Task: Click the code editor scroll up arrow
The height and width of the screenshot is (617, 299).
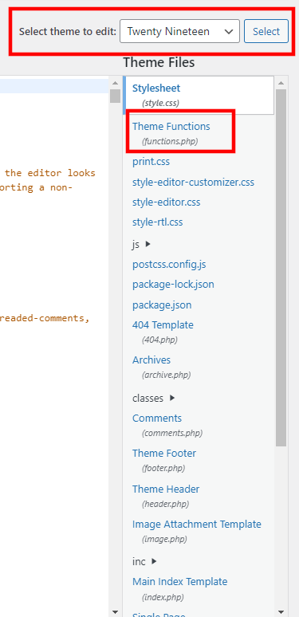Action: [115, 83]
